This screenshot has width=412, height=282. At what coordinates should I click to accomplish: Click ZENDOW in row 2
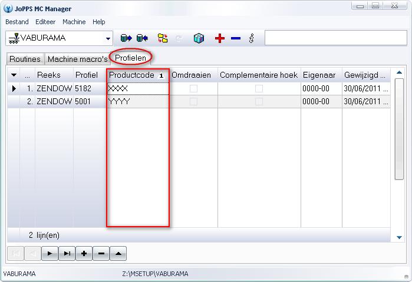54,101
